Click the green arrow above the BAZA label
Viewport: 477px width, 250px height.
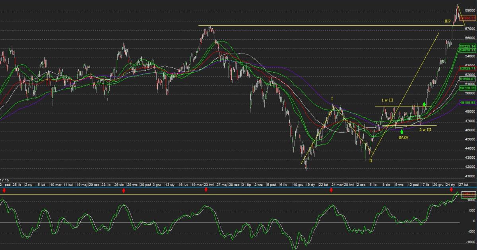(x=401, y=131)
